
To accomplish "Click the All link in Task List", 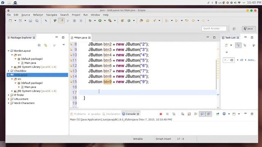I will click(242, 60).
